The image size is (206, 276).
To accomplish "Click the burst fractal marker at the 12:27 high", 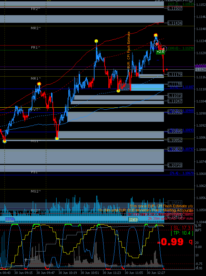I will point(156,35).
